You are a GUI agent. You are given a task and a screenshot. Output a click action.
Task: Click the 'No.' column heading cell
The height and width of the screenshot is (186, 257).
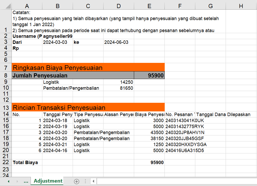pyautogui.click(x=27, y=114)
